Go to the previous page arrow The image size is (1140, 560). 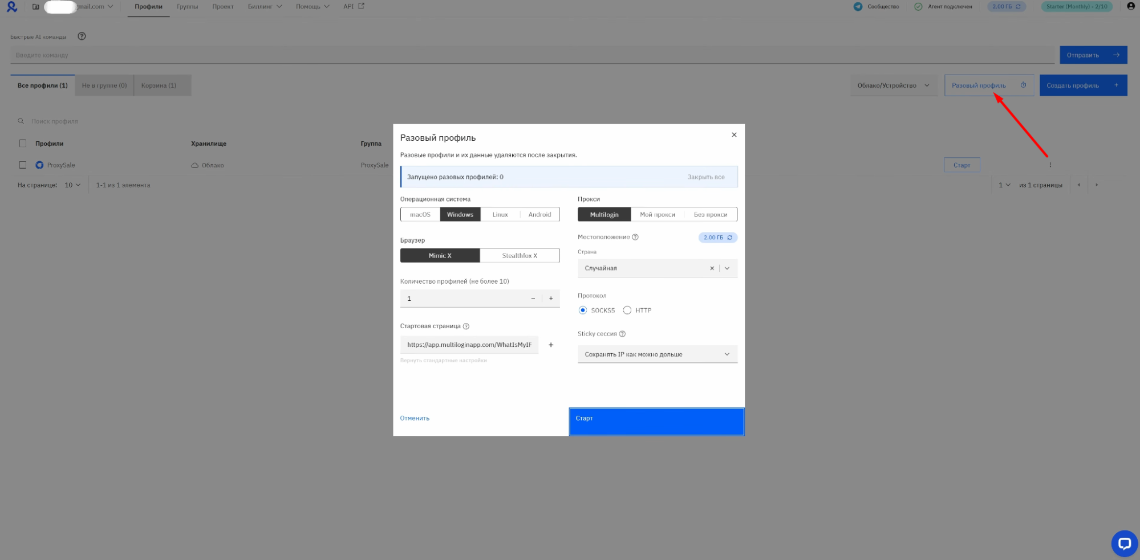[x=1078, y=185]
